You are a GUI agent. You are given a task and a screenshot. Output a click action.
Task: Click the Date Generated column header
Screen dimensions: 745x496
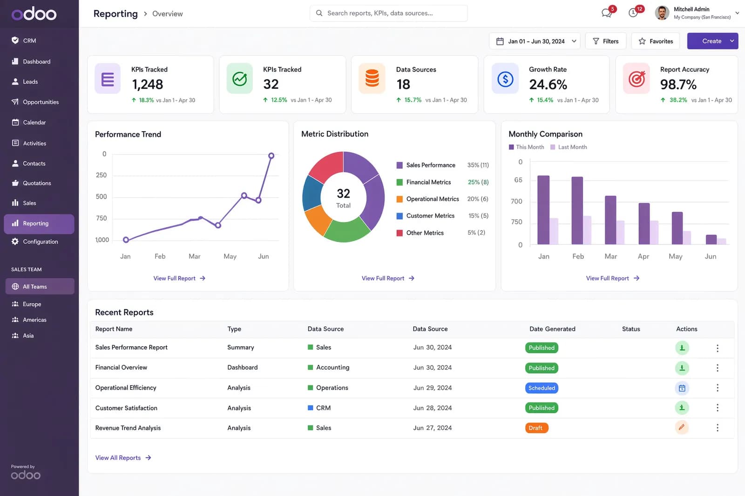pyautogui.click(x=552, y=329)
